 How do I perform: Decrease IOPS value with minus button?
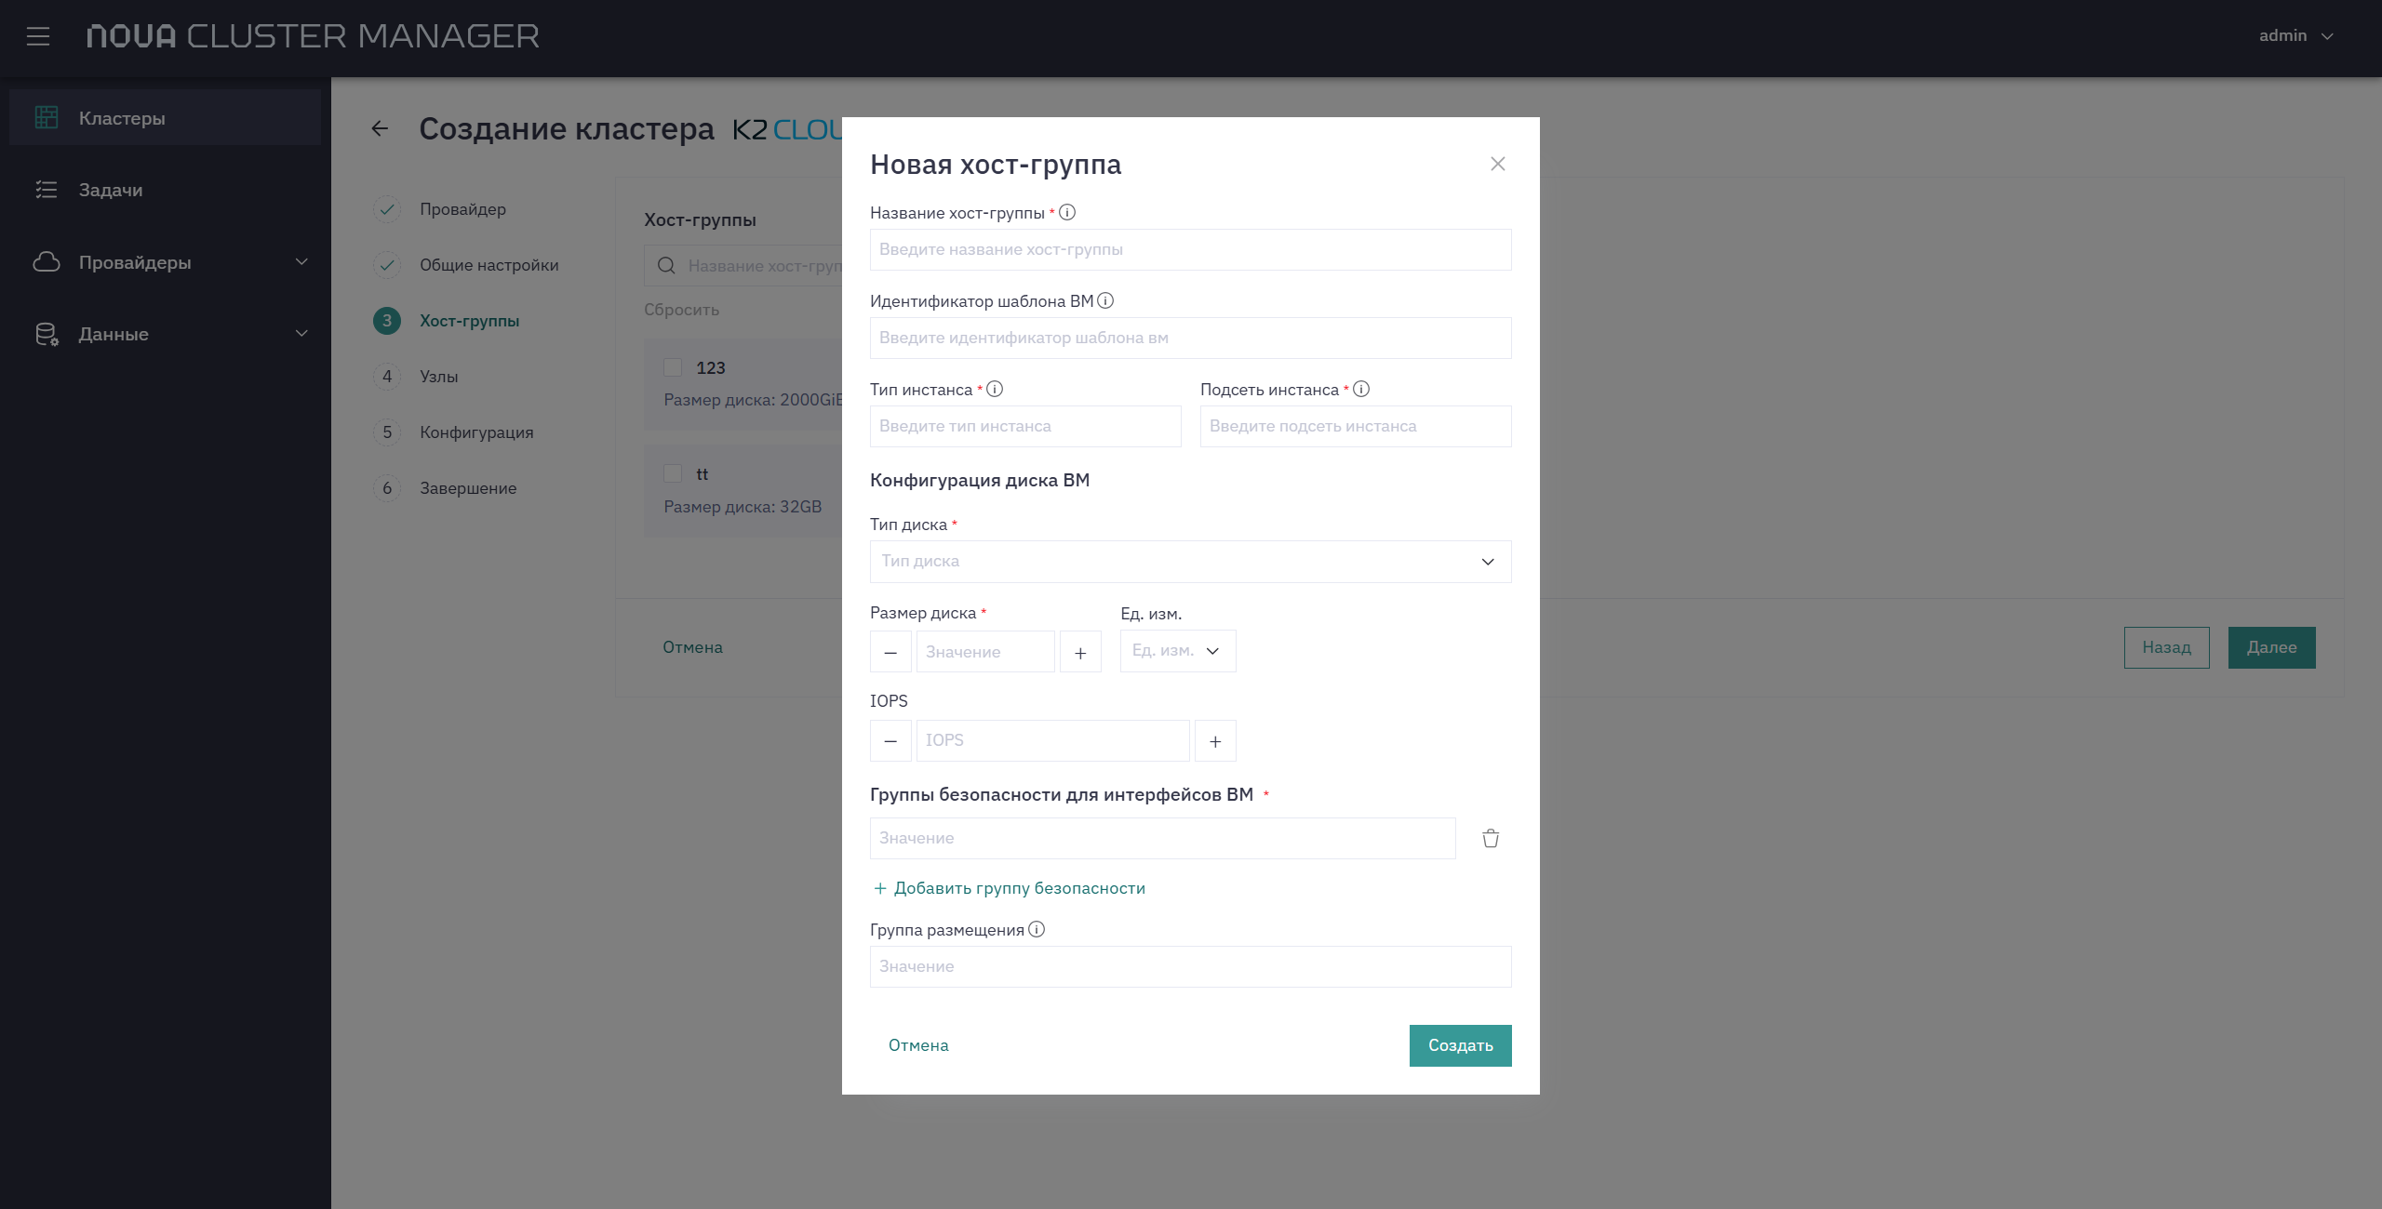point(890,740)
